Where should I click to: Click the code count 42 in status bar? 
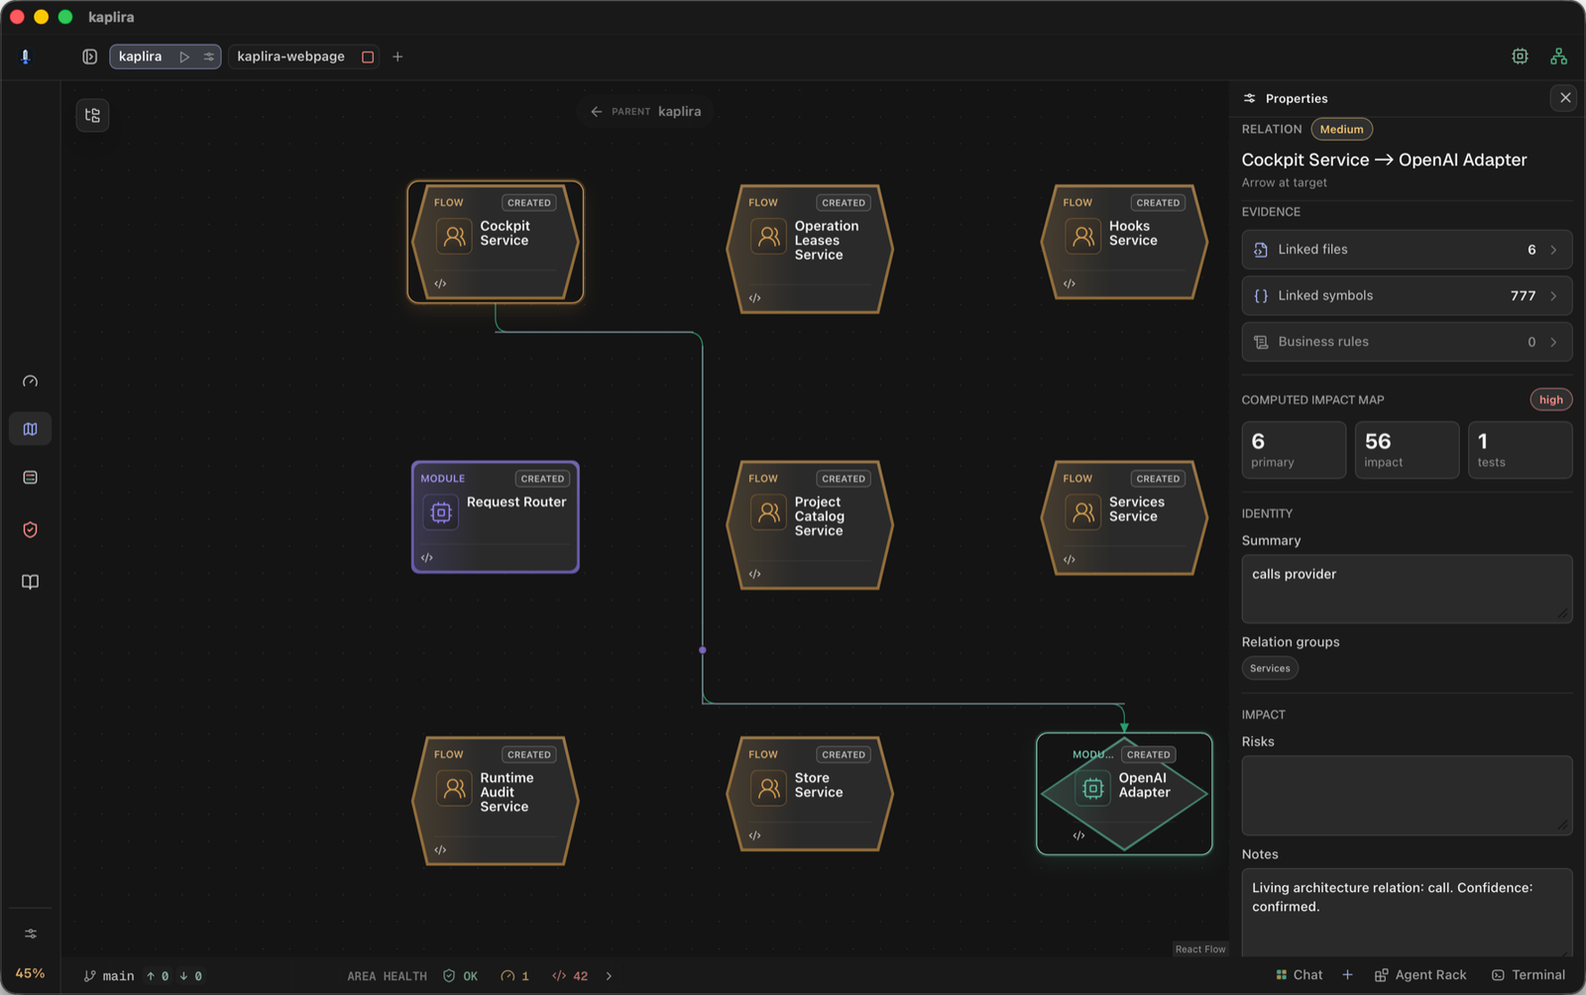click(x=570, y=976)
